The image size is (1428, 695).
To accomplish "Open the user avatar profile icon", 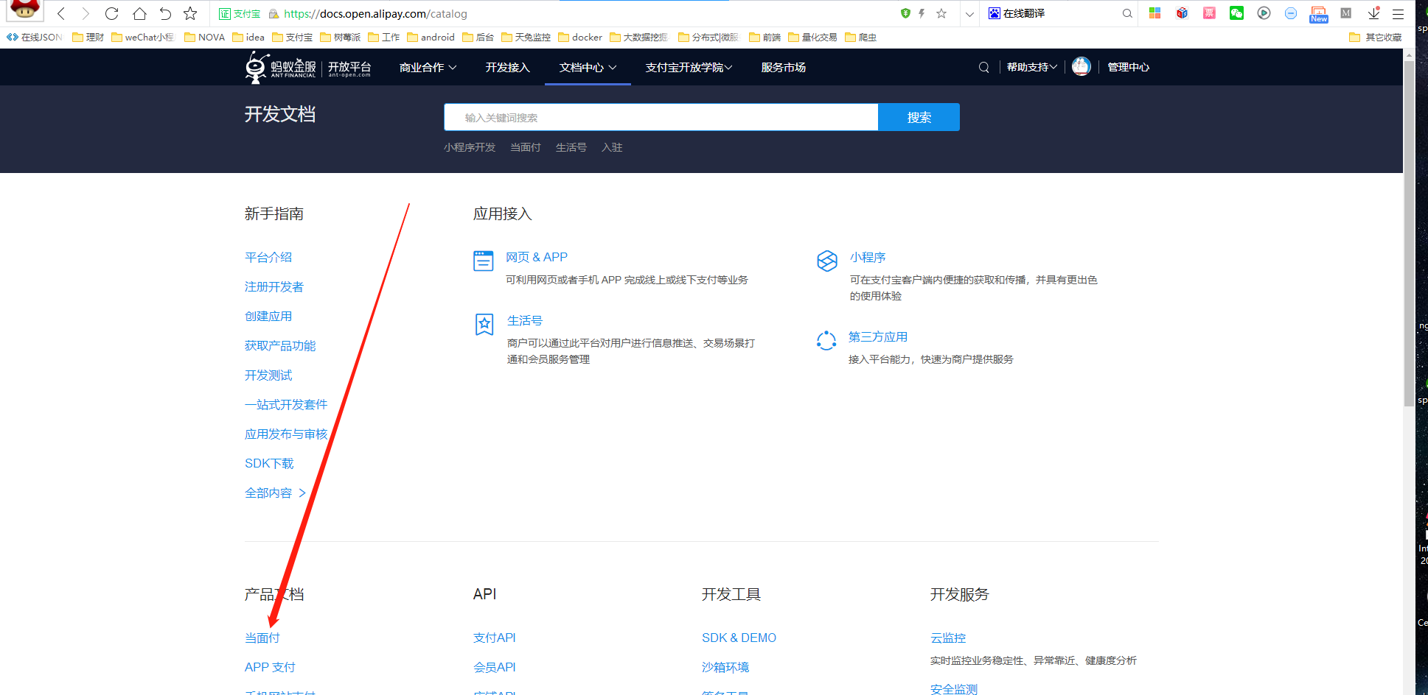I will click(x=1081, y=67).
